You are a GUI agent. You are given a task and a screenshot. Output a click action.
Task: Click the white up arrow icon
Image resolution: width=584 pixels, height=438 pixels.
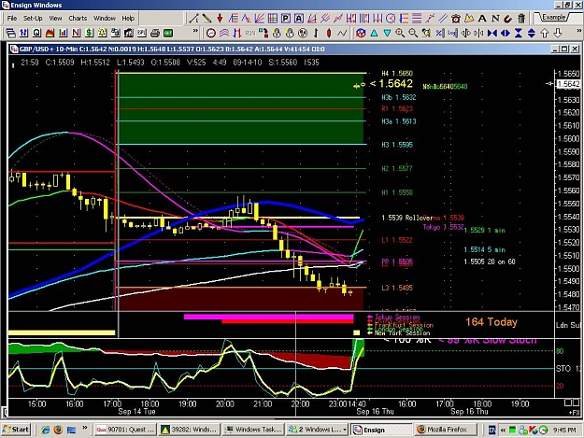(x=545, y=33)
